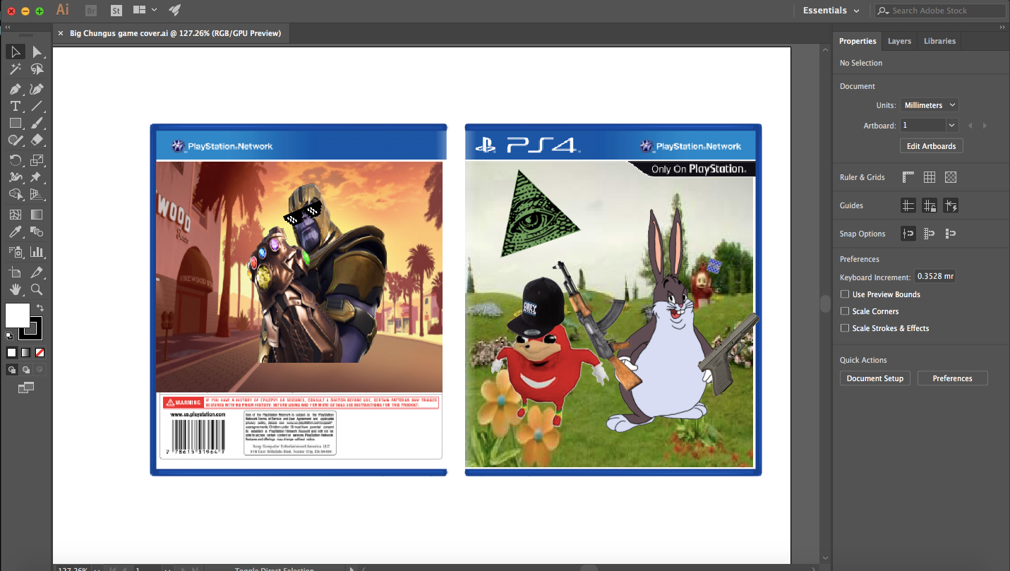Toggle snap to point option
Viewport: 1010px width, 571px height.
(x=908, y=234)
